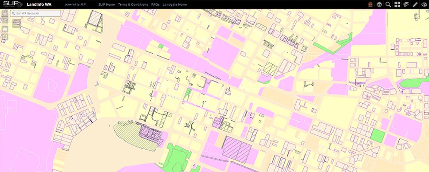
Task: Zoom out with the minus button
Action: (5, 20)
